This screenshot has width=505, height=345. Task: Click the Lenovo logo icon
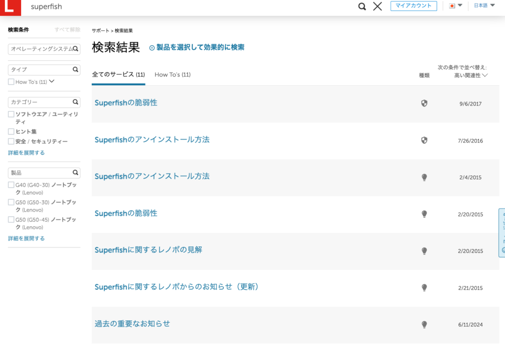10,7
